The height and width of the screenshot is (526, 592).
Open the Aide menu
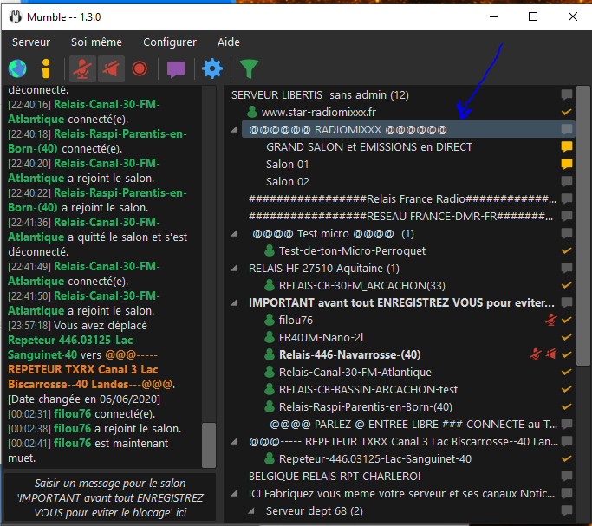pyautogui.click(x=229, y=42)
